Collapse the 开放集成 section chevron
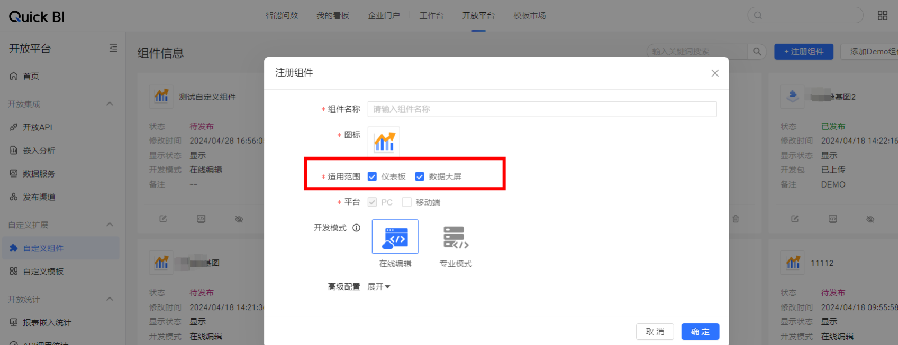 tap(110, 104)
